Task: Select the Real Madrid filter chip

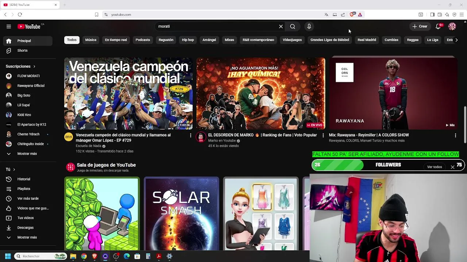Action: 367,40
